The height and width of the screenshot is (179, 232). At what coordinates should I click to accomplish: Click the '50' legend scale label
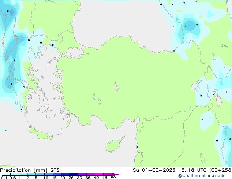[113, 178]
